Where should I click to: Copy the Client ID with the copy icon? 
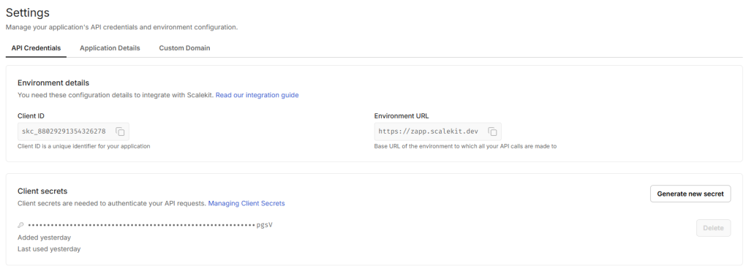click(x=120, y=132)
